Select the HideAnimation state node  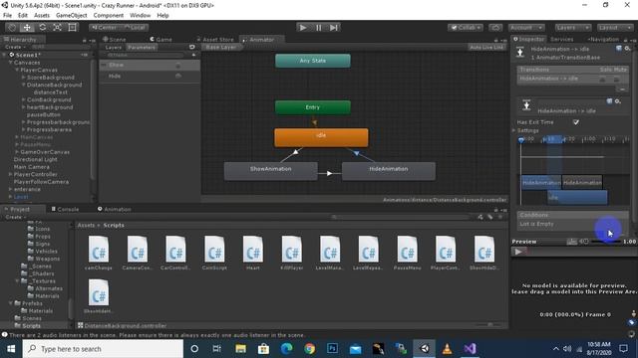389,170
